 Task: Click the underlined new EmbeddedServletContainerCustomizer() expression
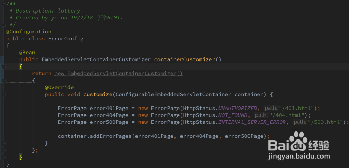pyautogui.click(x=119, y=73)
